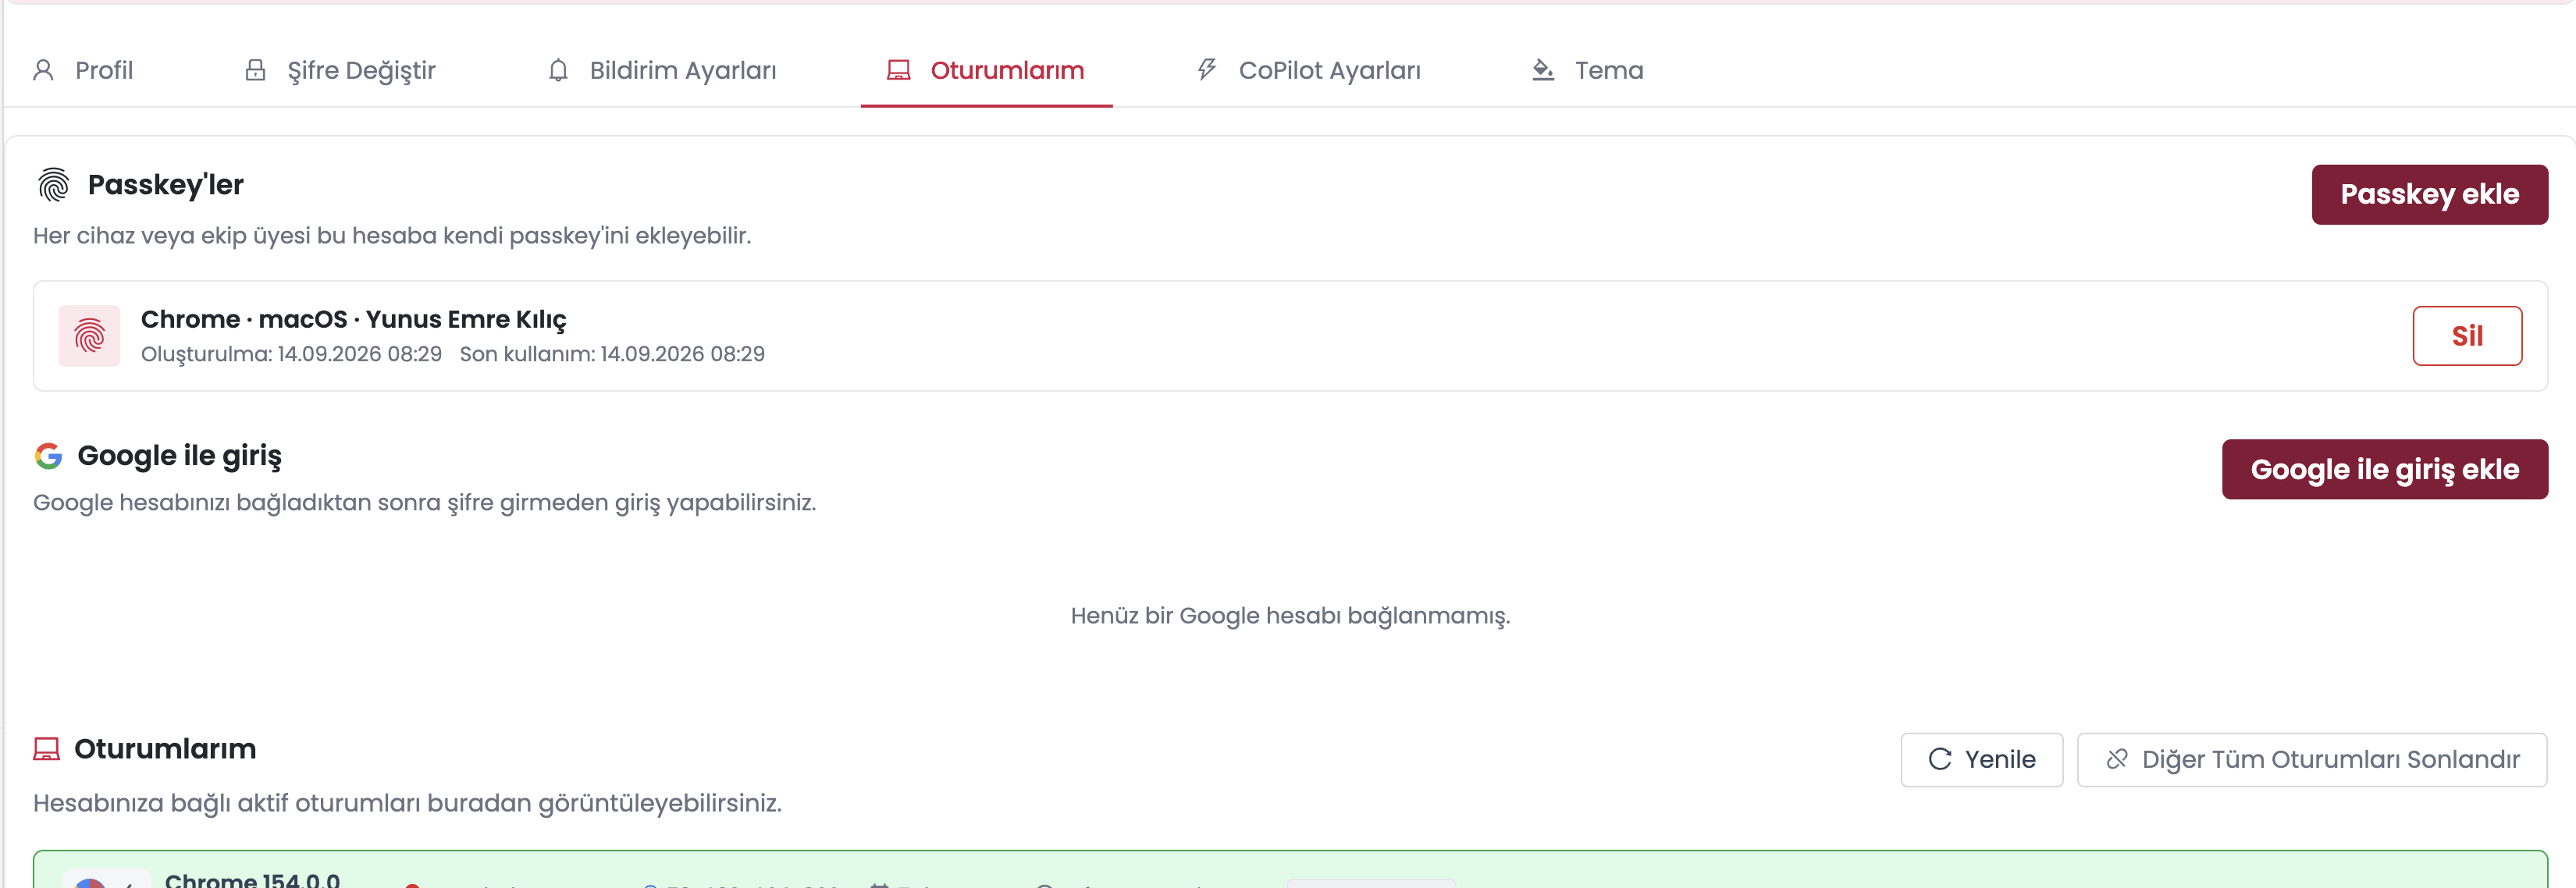2576x888 pixels.
Task: Add a new passkey with Passkey ekle
Action: pyautogui.click(x=2429, y=194)
